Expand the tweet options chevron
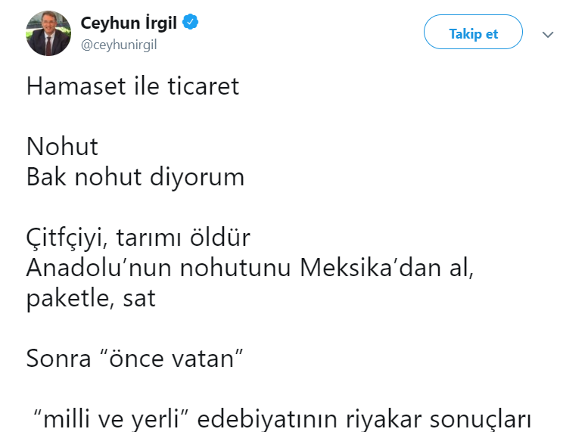Image resolution: width=588 pixels, height=432 pixels. tap(549, 34)
